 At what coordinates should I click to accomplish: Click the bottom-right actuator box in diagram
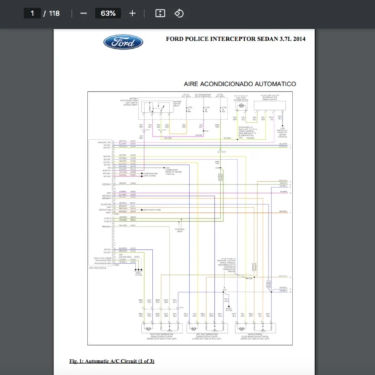point(252,328)
